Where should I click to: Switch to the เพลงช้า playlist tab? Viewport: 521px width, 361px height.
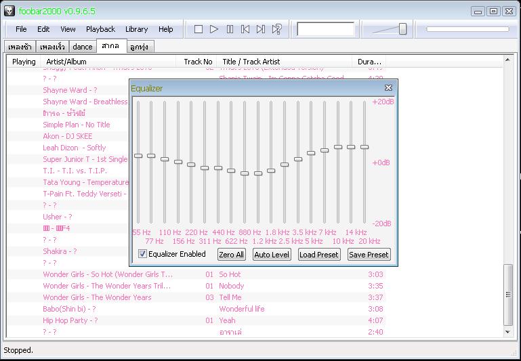[x=20, y=47]
